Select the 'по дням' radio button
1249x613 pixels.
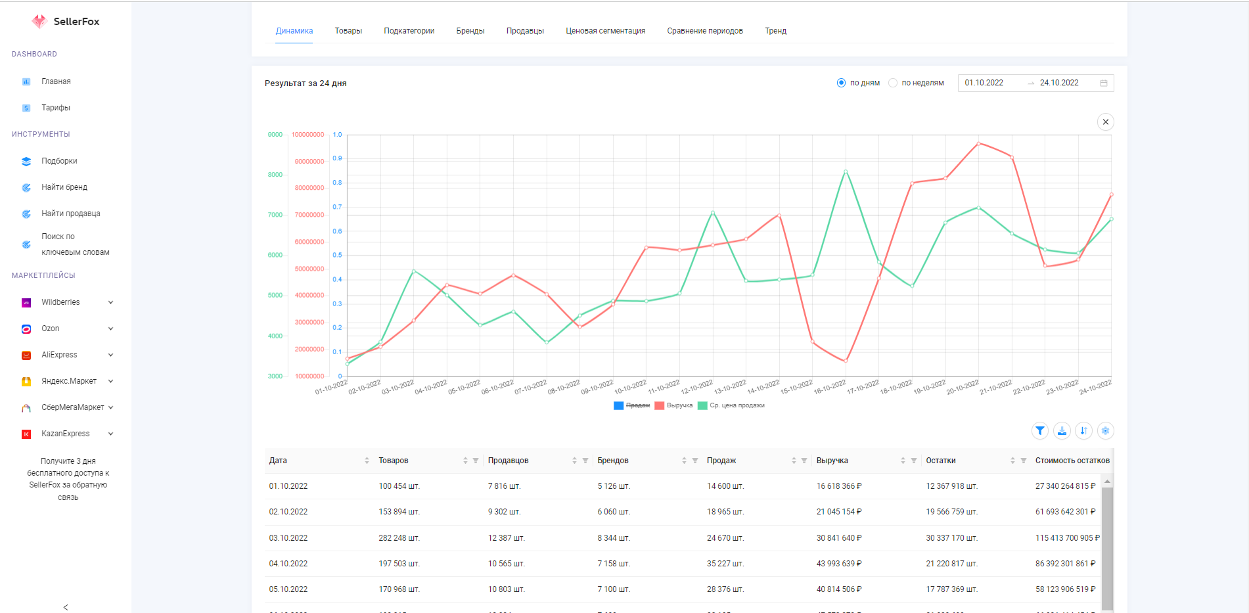[841, 83]
